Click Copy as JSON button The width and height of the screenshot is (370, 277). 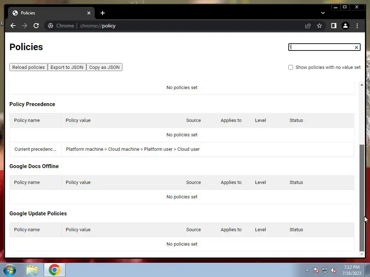[x=104, y=67]
